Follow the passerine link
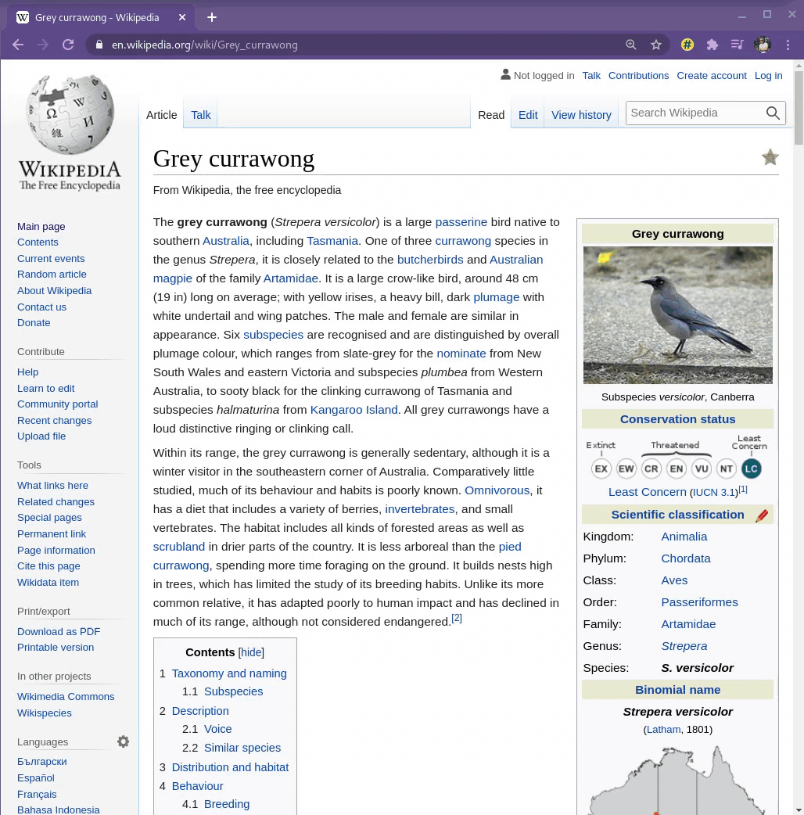The image size is (804, 815). click(461, 222)
